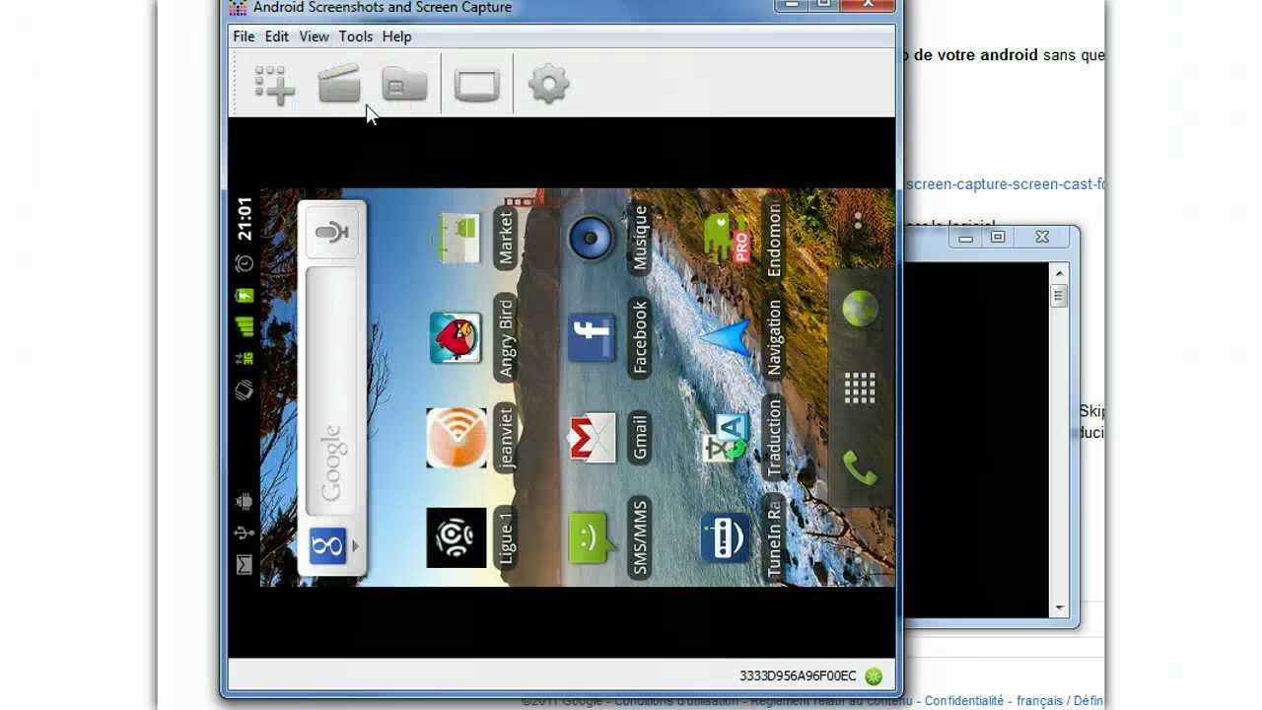The width and height of the screenshot is (1262, 710).
Task: Open the Tools menu
Action: coord(356,36)
